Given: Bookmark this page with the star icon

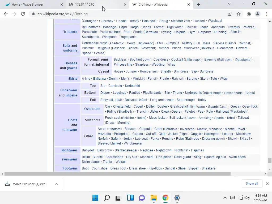Looking at the screenshot, I should pyautogui.click(x=239, y=14).
